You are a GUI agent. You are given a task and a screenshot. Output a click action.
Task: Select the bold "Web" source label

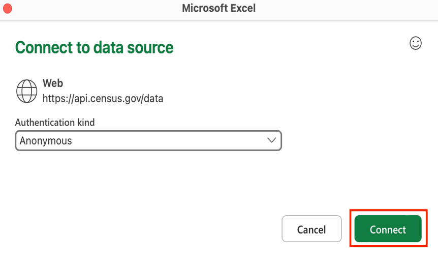point(53,83)
